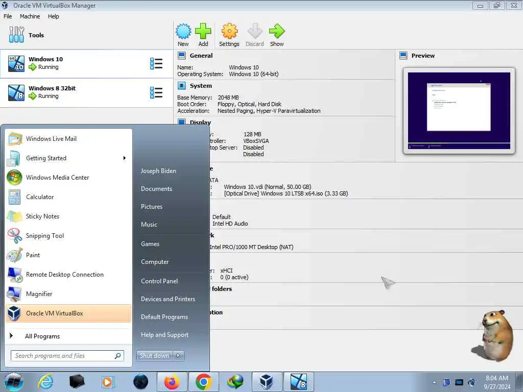Image resolution: width=523 pixels, height=392 pixels.
Task: Open Firefox from the taskbar
Action: click(x=172, y=382)
